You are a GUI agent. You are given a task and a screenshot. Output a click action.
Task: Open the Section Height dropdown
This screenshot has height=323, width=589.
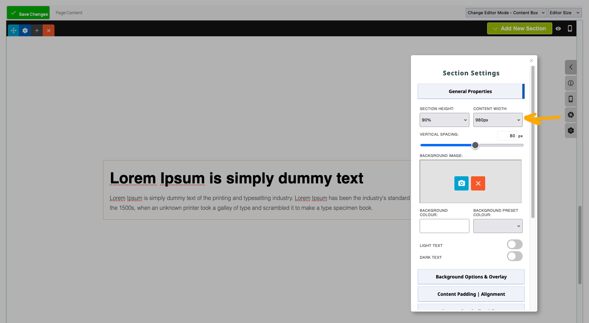(444, 120)
